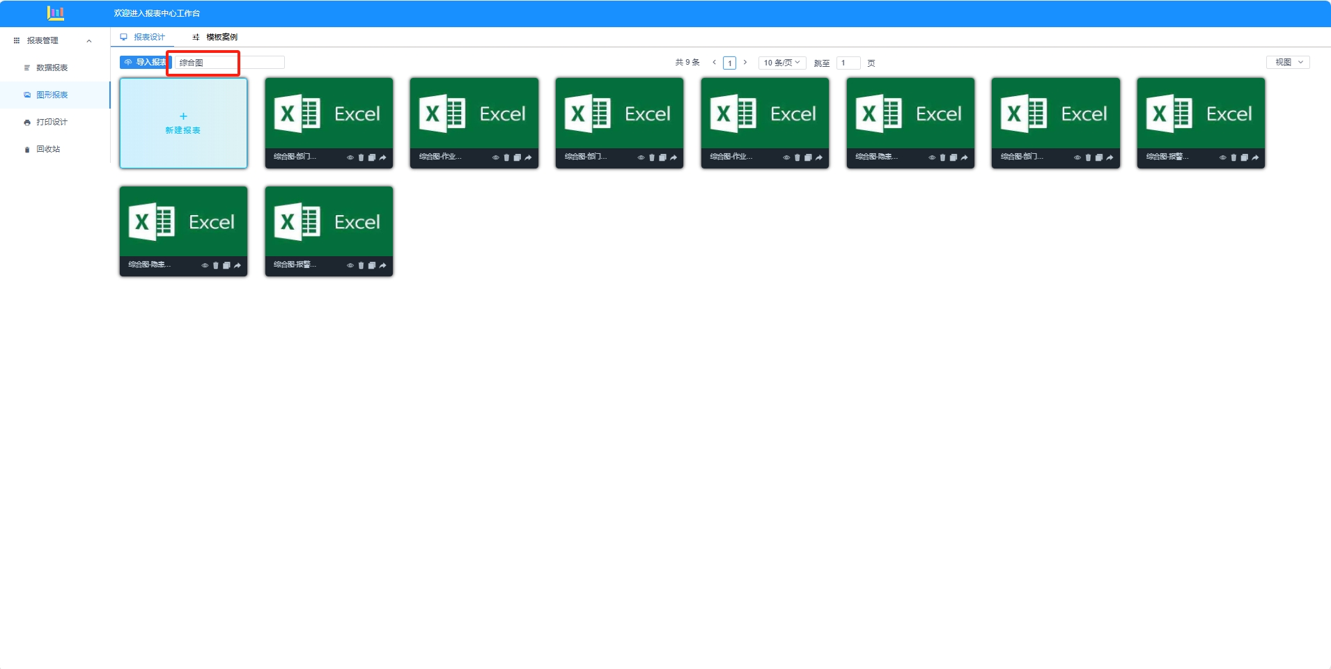Delete the second 综合图-部门 report card
1331x669 pixels.
coord(652,157)
